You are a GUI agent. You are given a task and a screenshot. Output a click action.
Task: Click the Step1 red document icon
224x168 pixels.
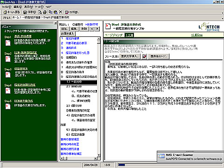click(x=8, y=43)
